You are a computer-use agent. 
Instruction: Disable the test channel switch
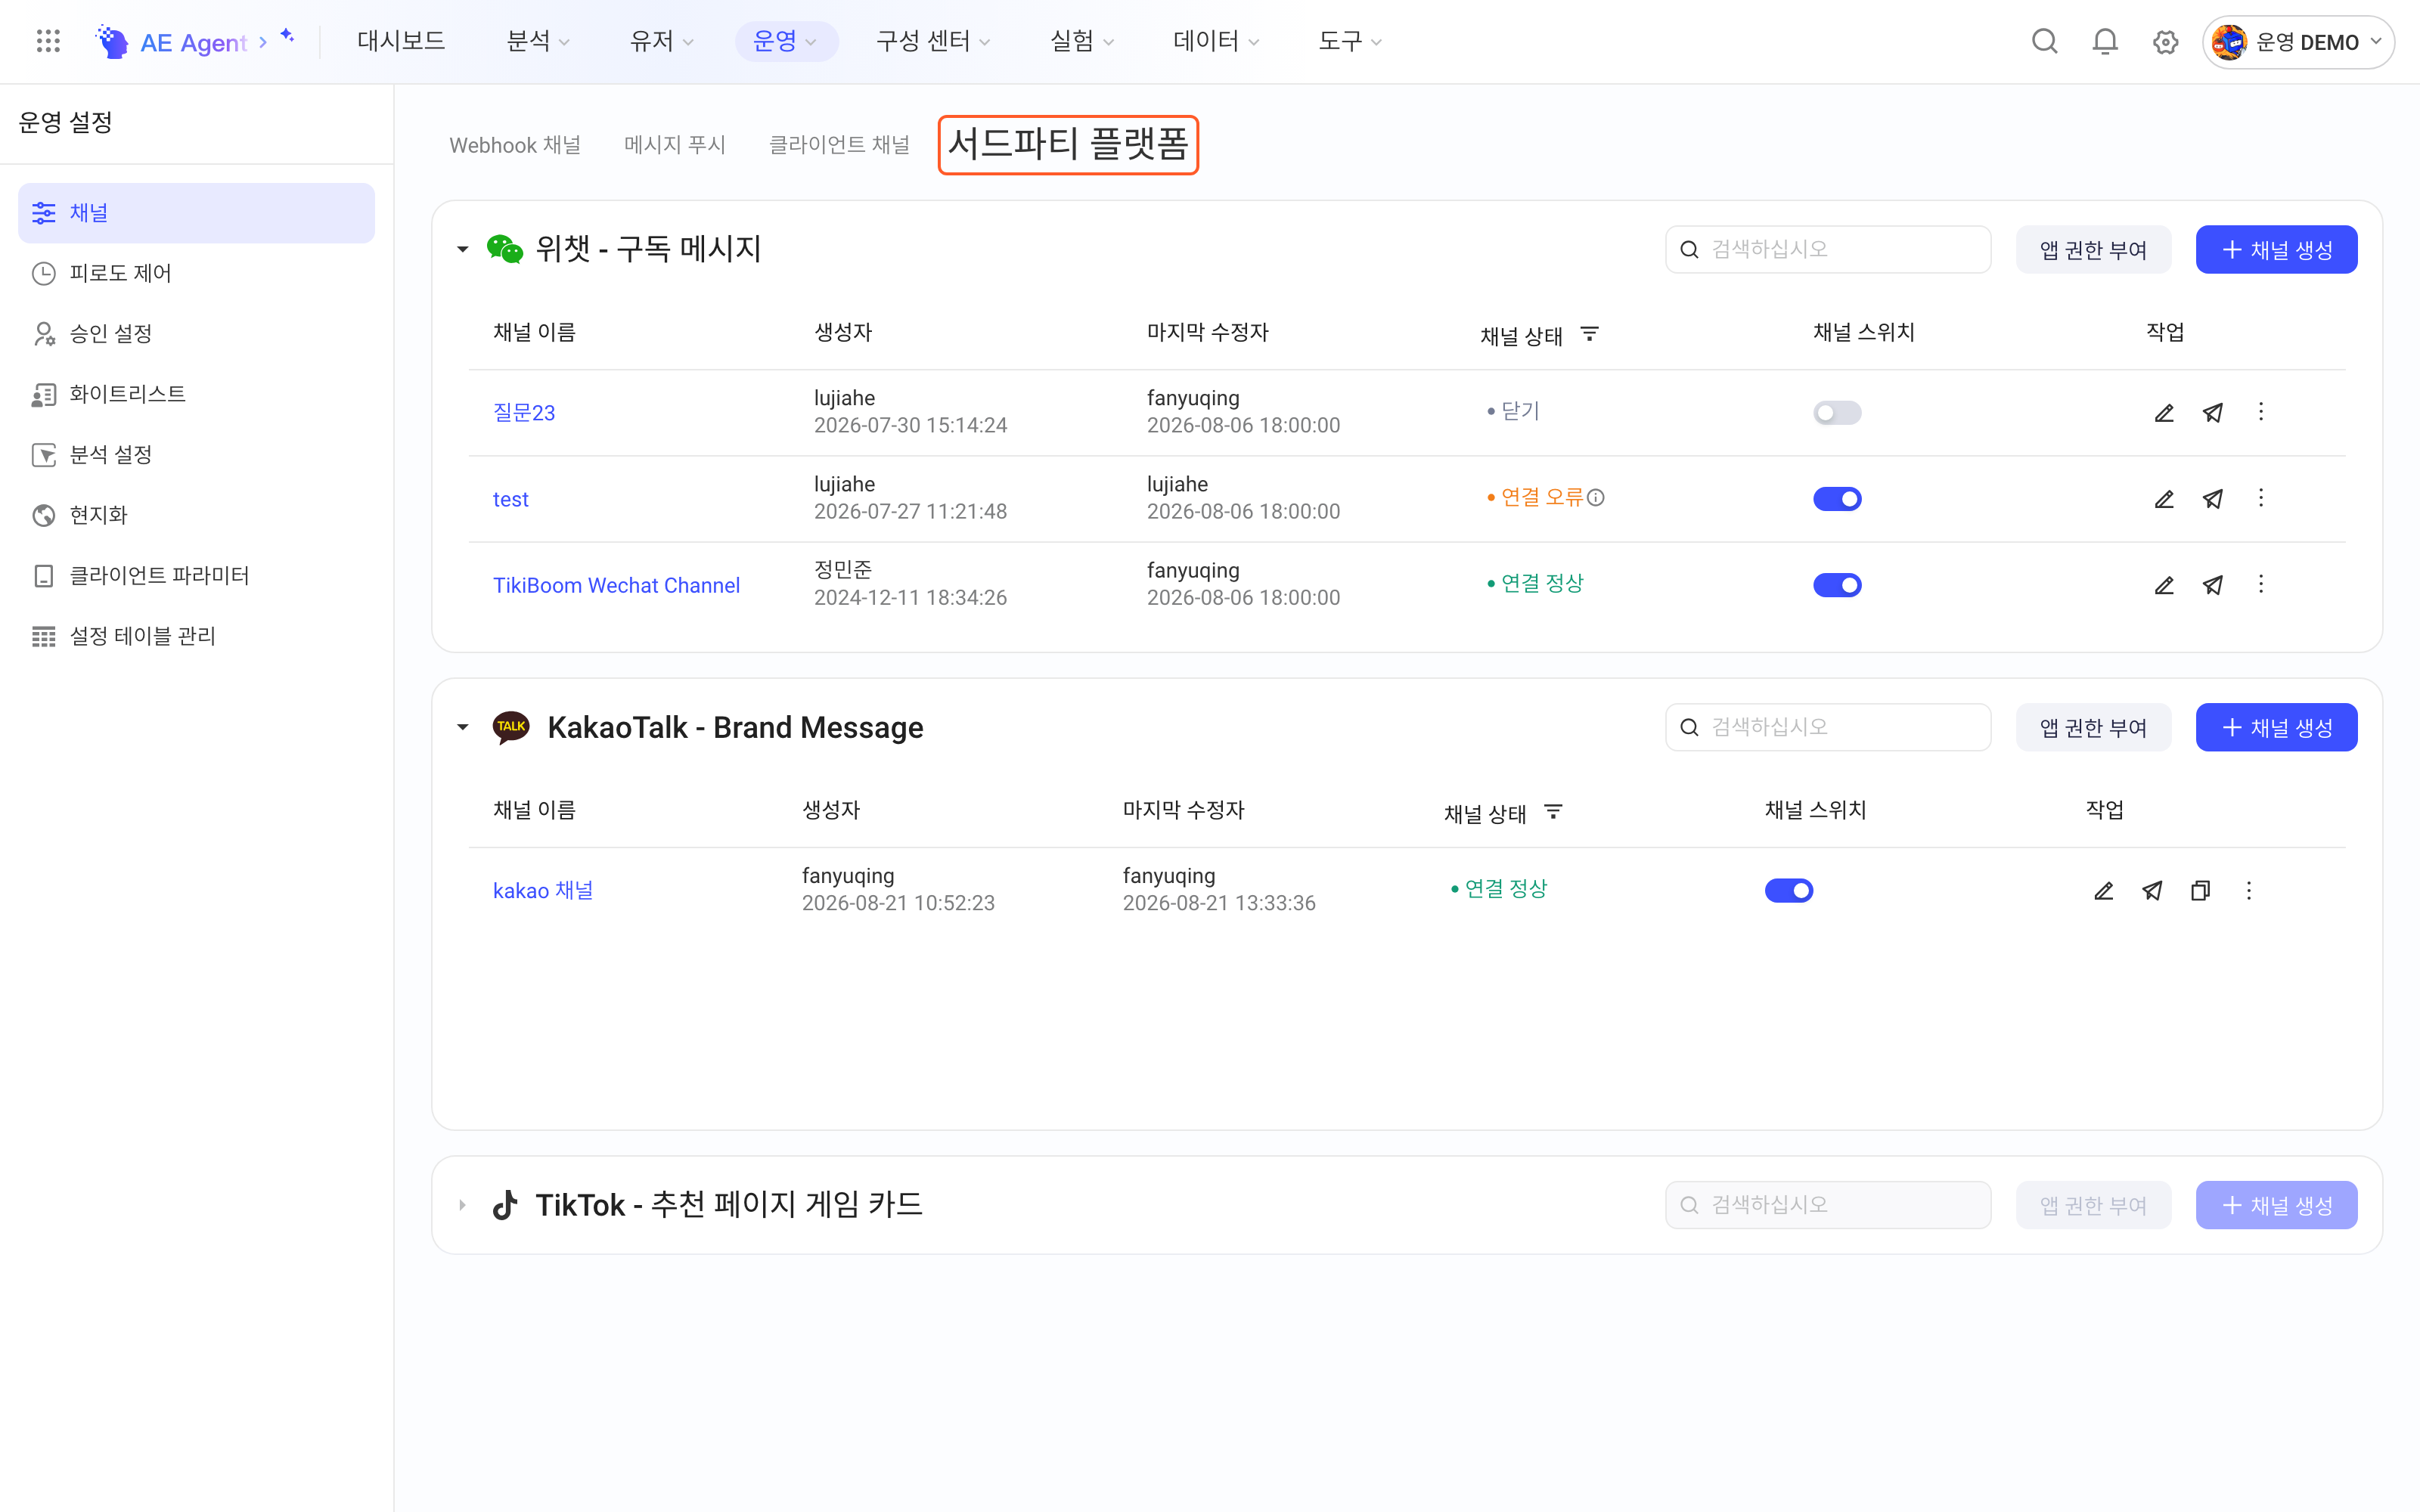[1837, 499]
